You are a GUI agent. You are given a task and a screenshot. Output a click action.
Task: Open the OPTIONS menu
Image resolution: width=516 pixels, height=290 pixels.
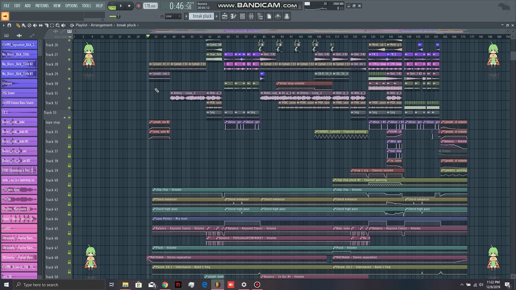pyautogui.click(x=71, y=6)
